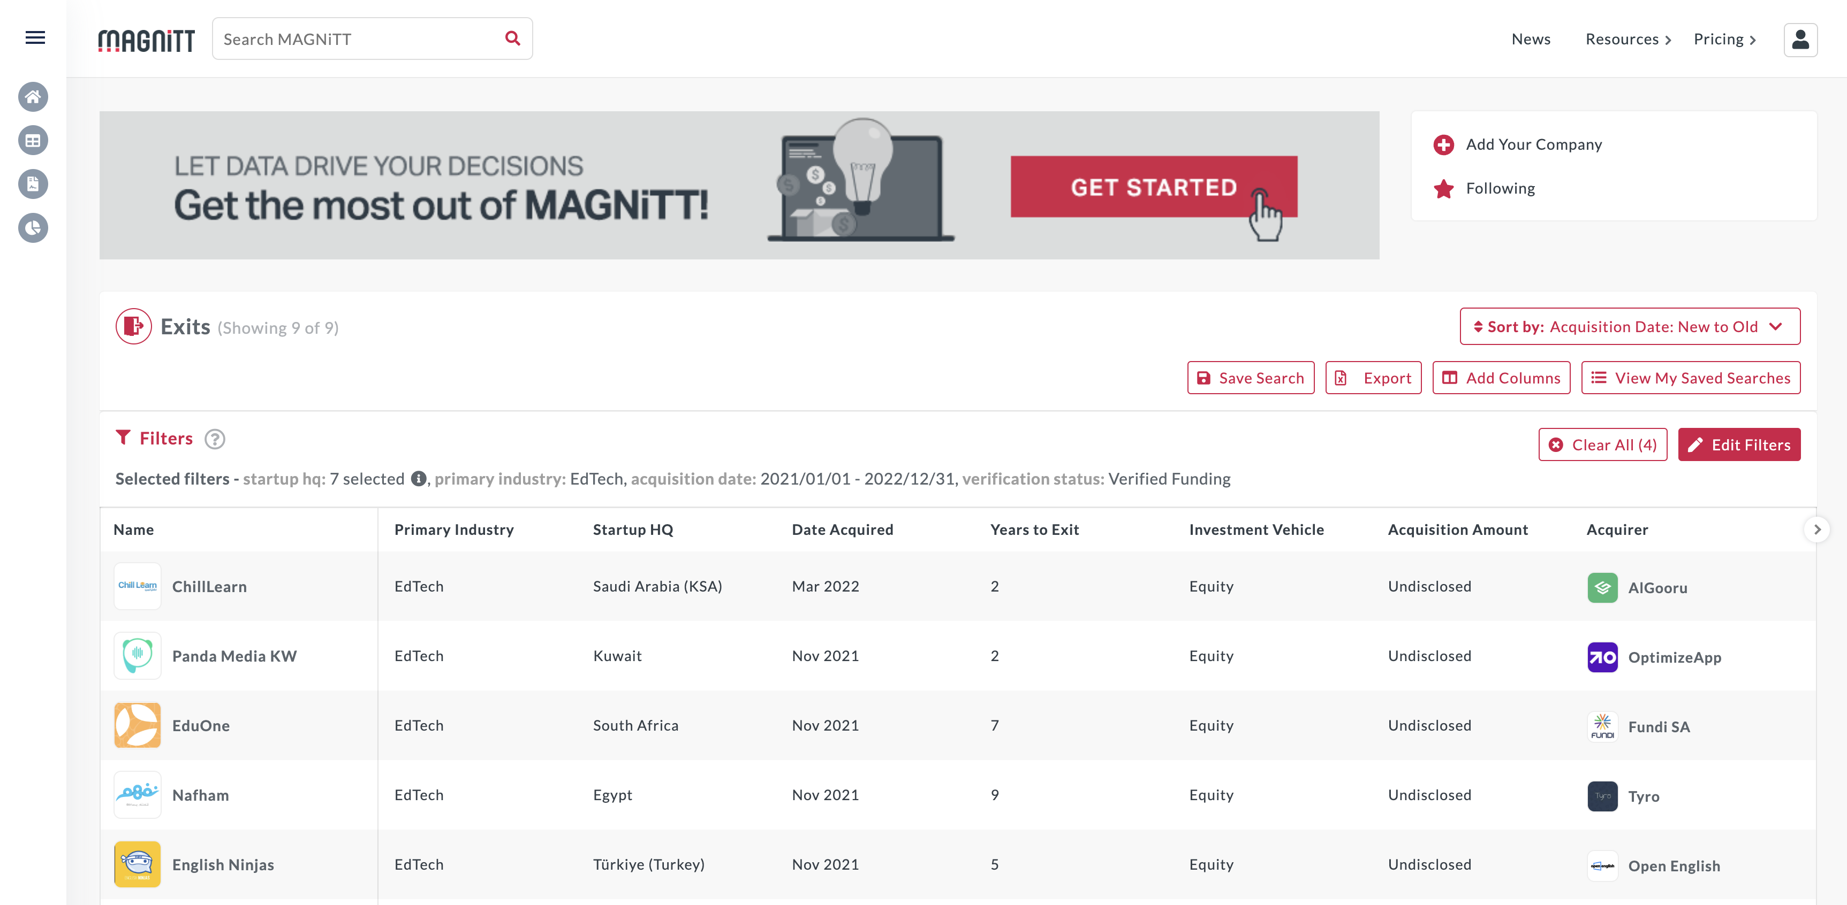This screenshot has height=905, width=1847.
Task: Click the English Ninjas logo
Action: pyautogui.click(x=138, y=864)
